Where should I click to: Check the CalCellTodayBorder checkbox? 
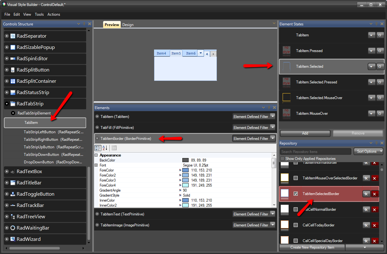[x=296, y=225]
